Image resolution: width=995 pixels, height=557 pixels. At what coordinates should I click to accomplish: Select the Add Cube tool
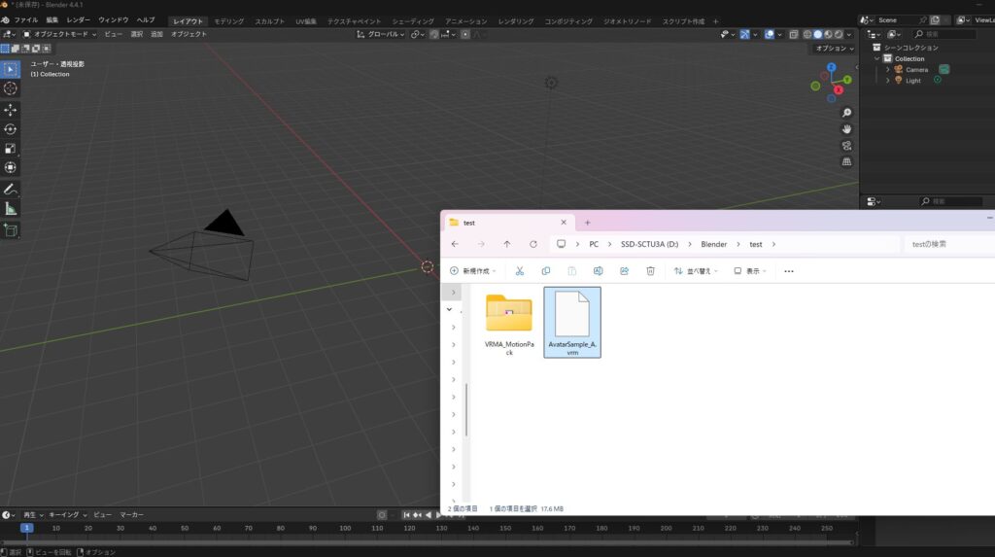10,230
